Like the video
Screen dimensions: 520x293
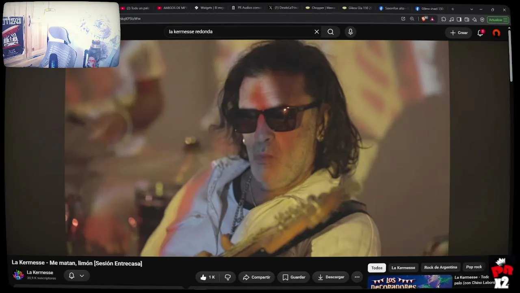click(208, 277)
